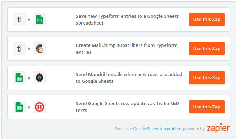The width and height of the screenshot is (237, 140).
Task: Click the 'Send Google Sheets row updates' description
Action: click(128, 107)
